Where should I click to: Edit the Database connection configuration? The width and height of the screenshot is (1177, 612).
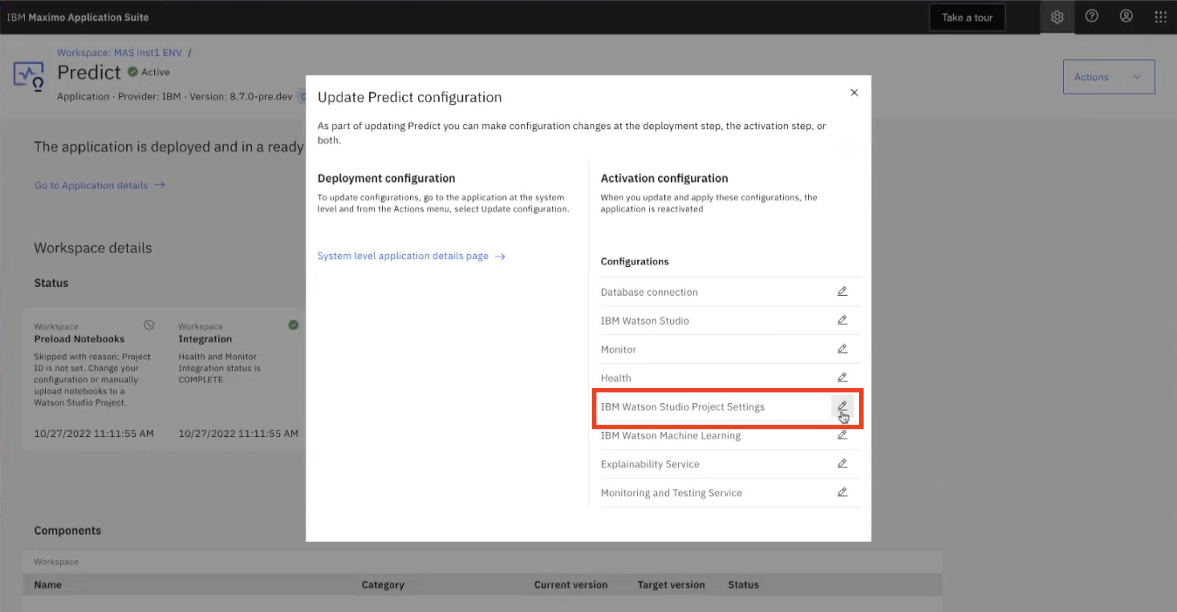point(842,292)
